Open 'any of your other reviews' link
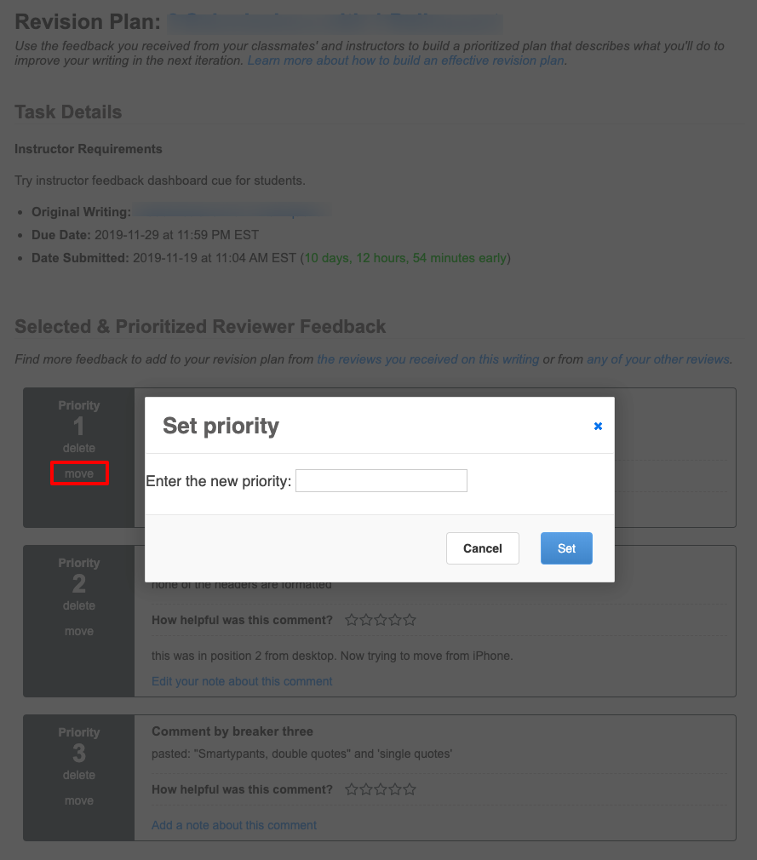The width and height of the screenshot is (757, 860). pyautogui.click(x=657, y=359)
